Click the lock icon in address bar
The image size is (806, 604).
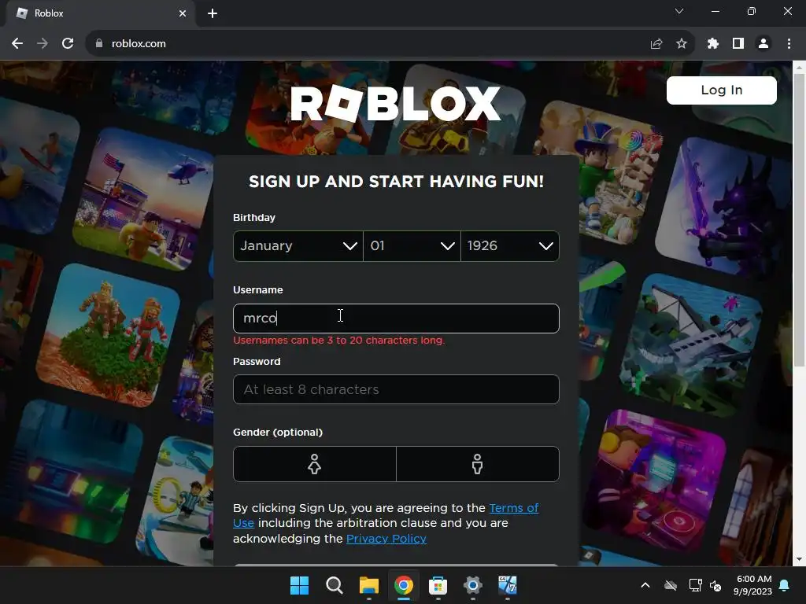click(x=98, y=44)
